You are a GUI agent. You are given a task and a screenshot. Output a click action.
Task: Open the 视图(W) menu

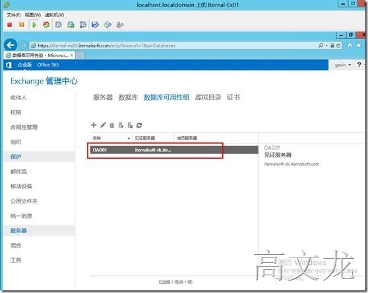(x=33, y=15)
